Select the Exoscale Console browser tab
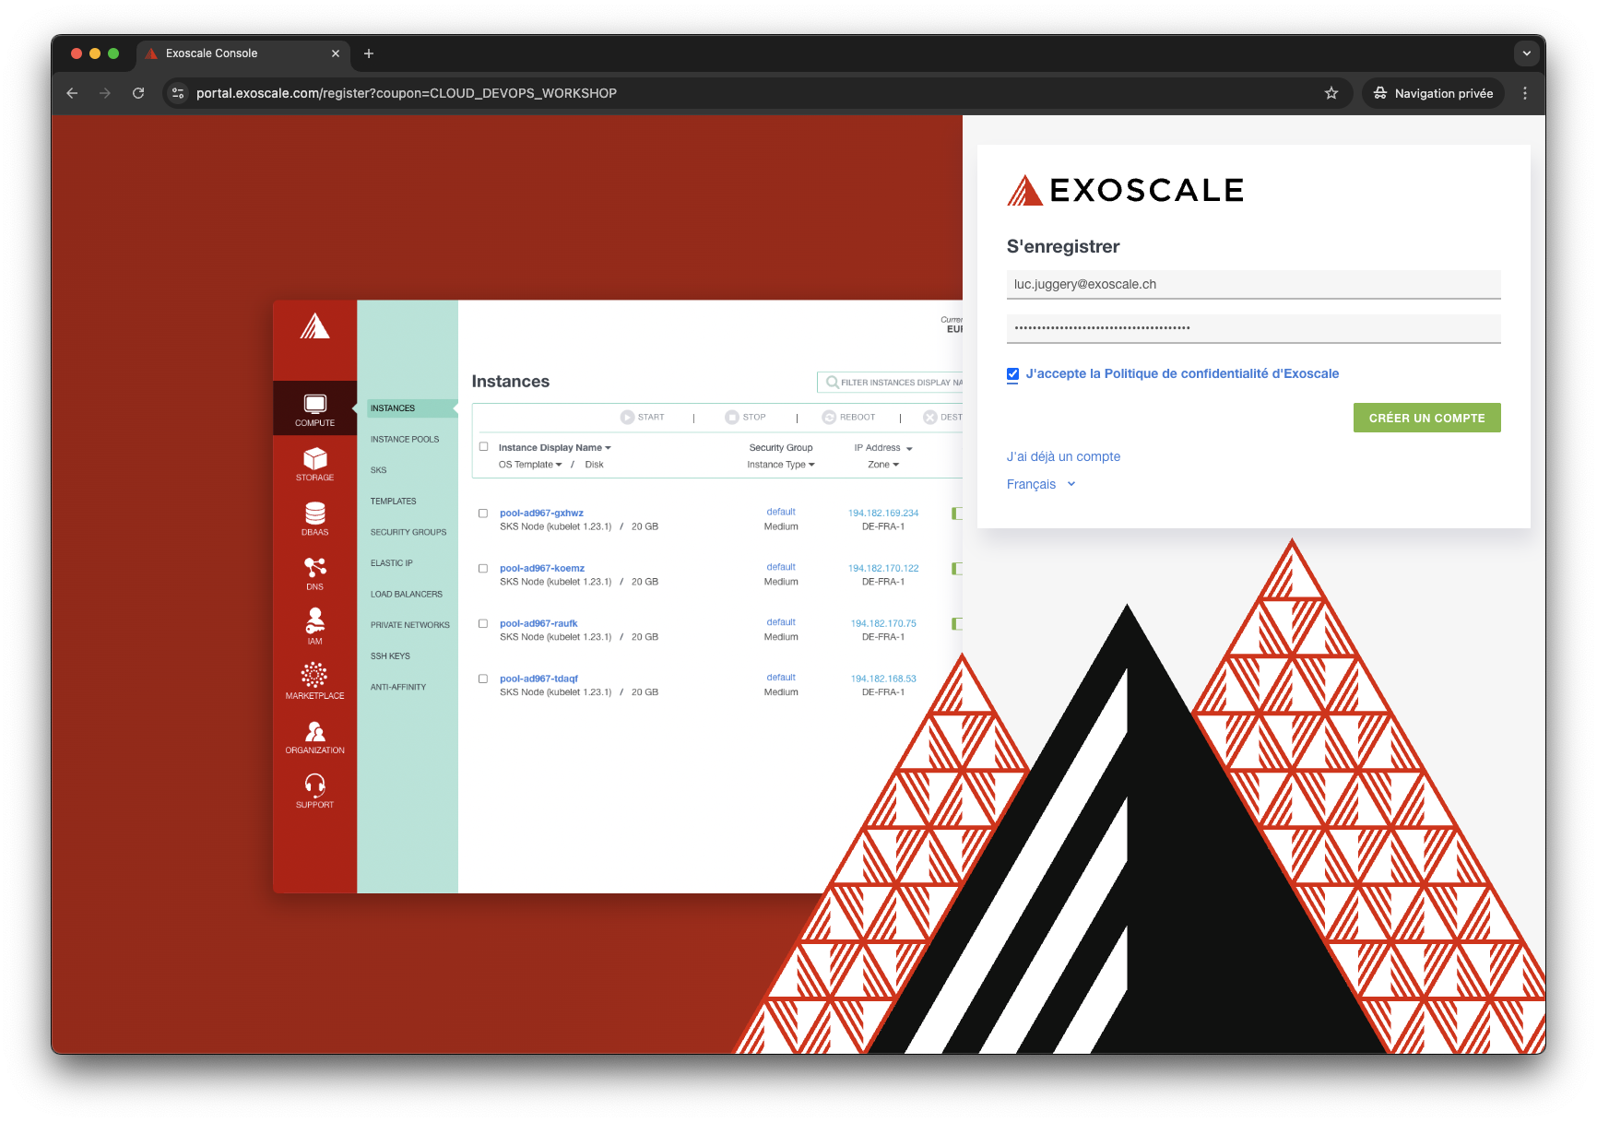Viewport: 1597px width, 1122px height. pos(242,53)
